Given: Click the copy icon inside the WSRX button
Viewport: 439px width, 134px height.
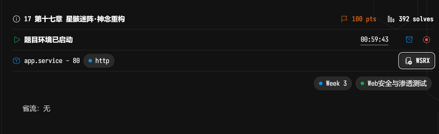Looking at the screenshot, I should coord(408,61).
